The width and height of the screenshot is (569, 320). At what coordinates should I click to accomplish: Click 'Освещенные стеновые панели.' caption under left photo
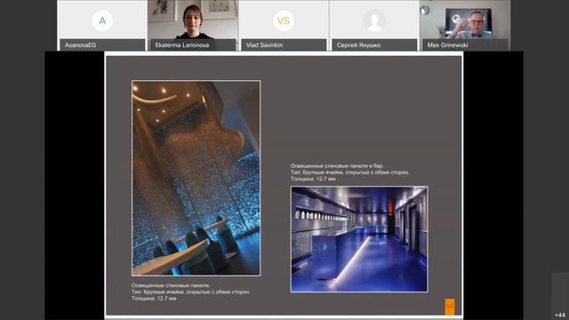[x=171, y=285]
